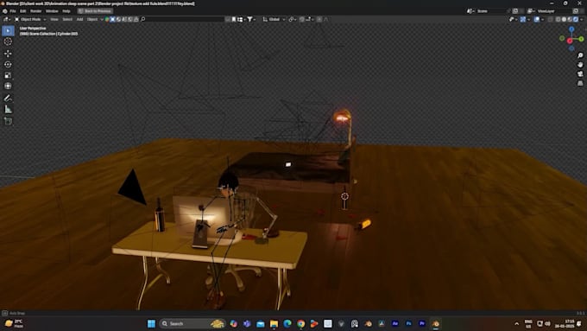Click the new scene icon beside Scene
Viewport: 587px width, 331px height.
click(x=515, y=11)
